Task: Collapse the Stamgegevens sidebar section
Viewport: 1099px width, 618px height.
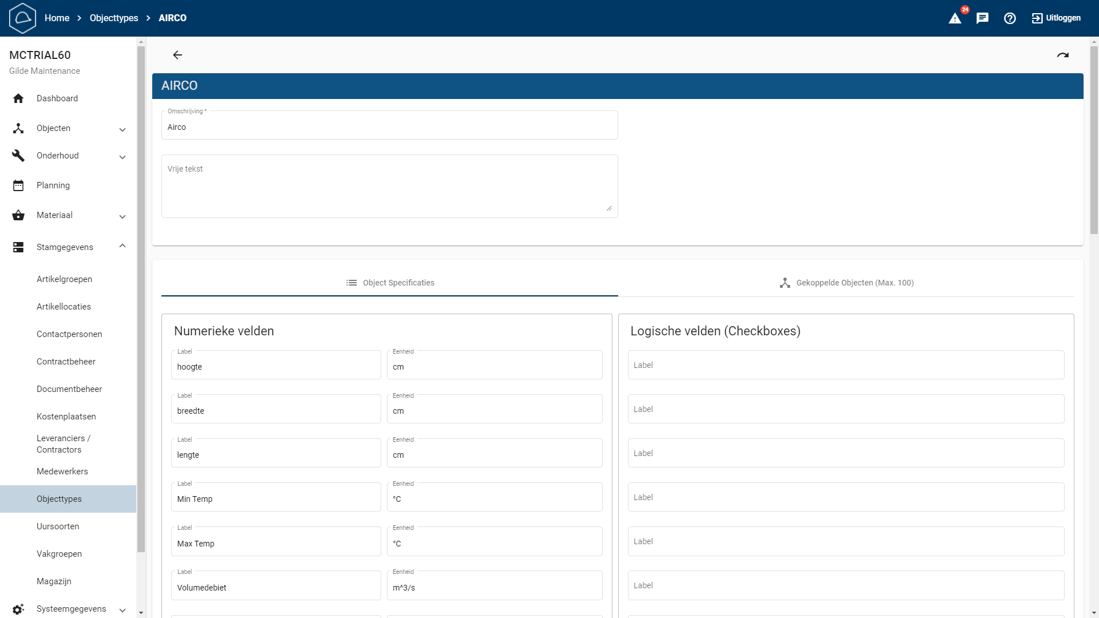Action: (122, 246)
